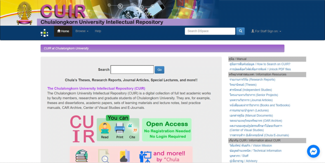Click the stacked books building icon
The width and height of the screenshot is (325, 163).
click(x=82, y=156)
